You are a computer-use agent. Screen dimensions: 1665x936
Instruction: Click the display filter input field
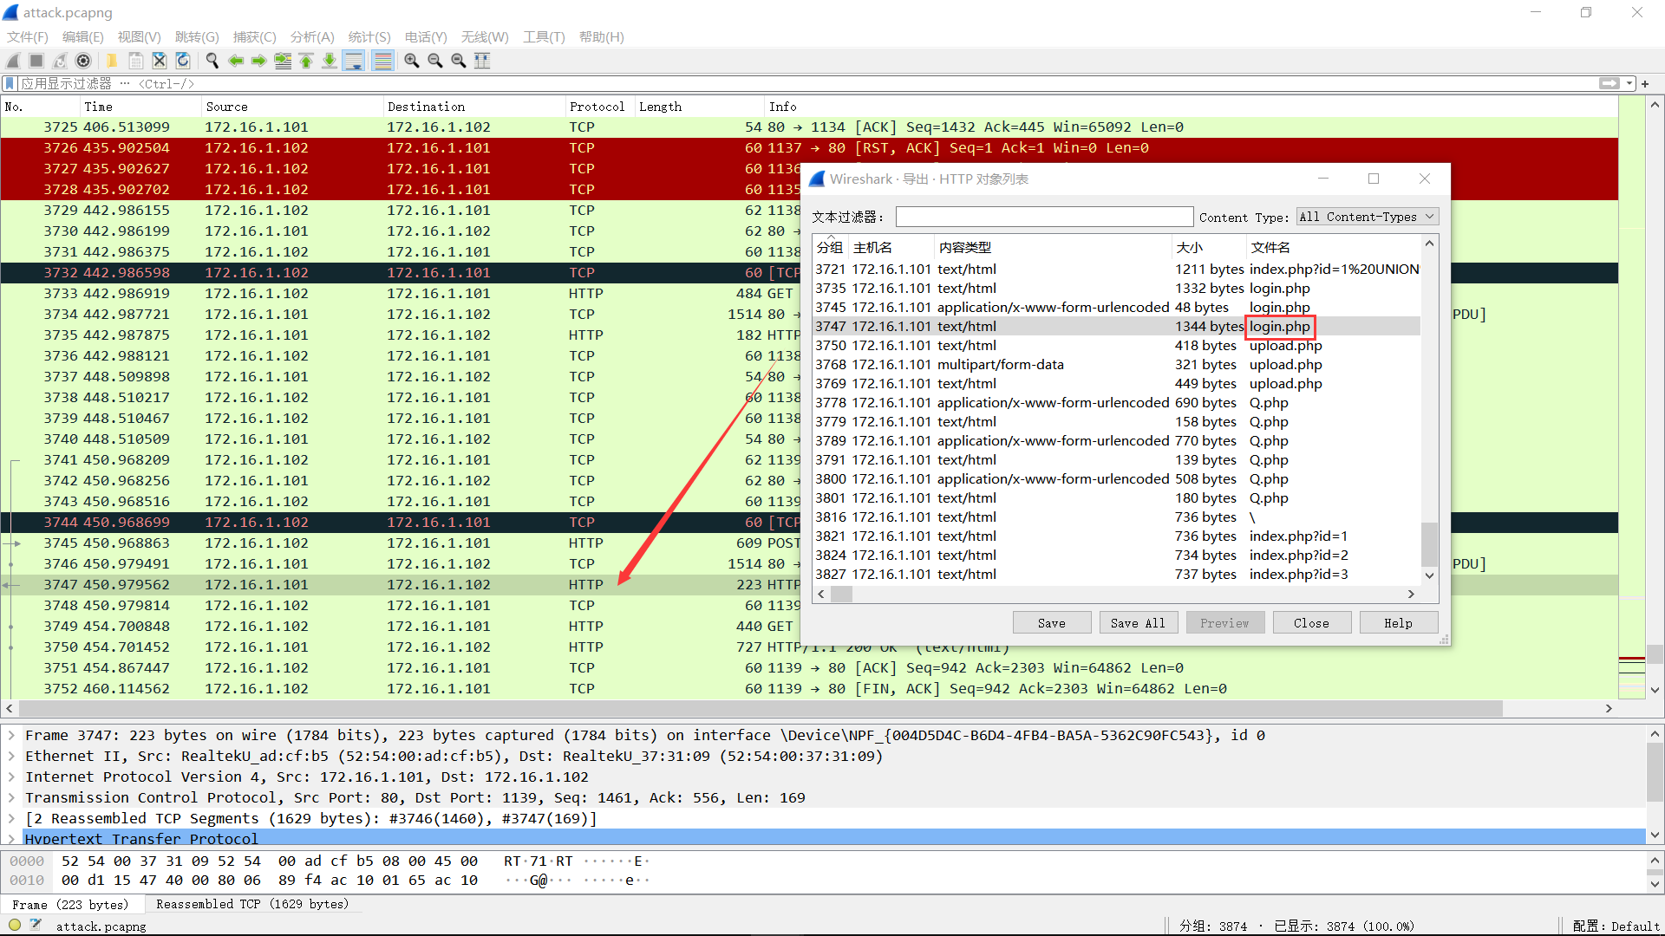click(x=806, y=84)
